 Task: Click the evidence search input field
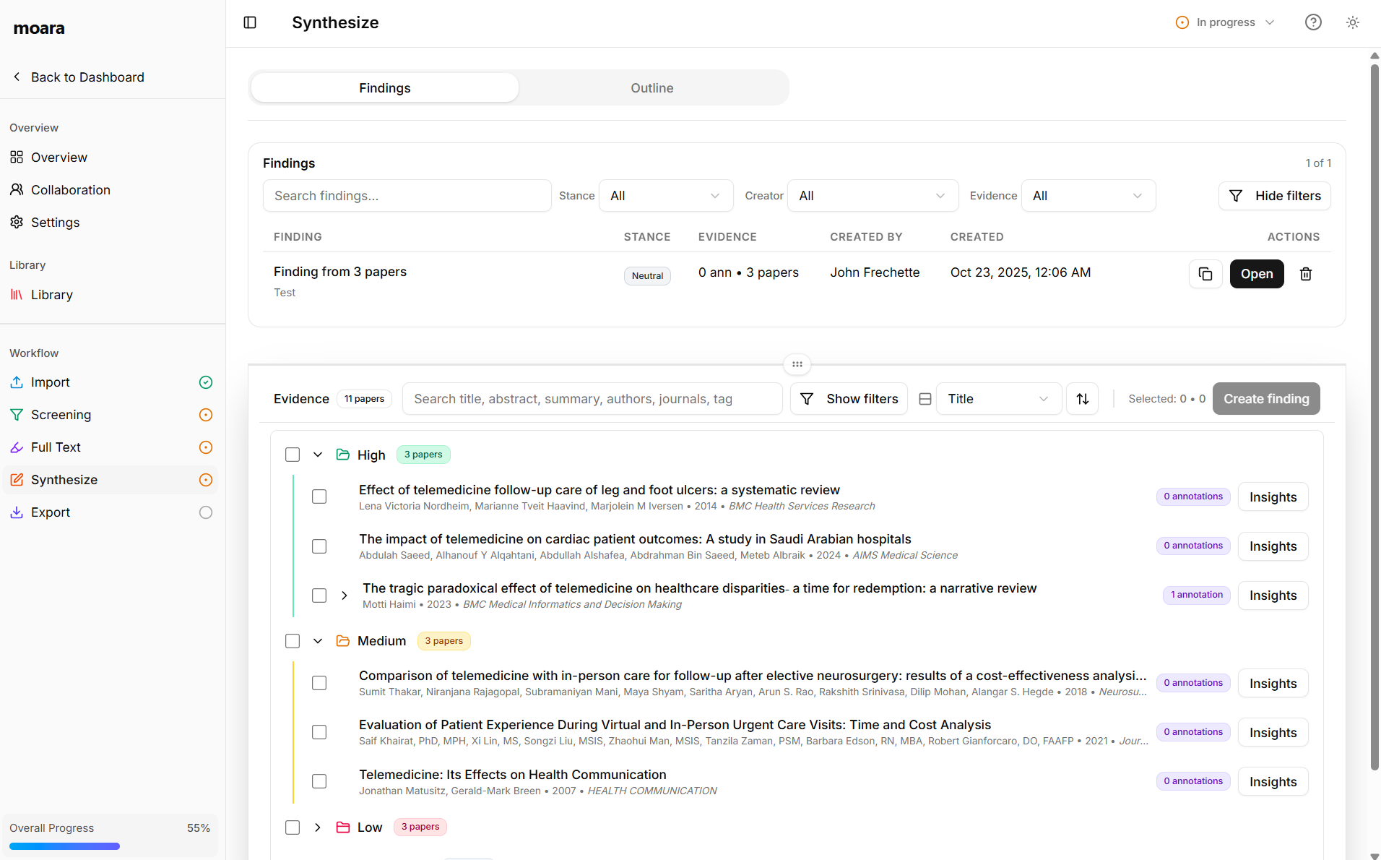coord(592,398)
